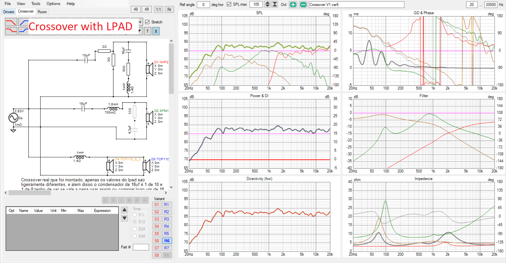Screen dimensions: 506x263
Task: Select the 1mH woofer inductor
Action: click(80, 157)
